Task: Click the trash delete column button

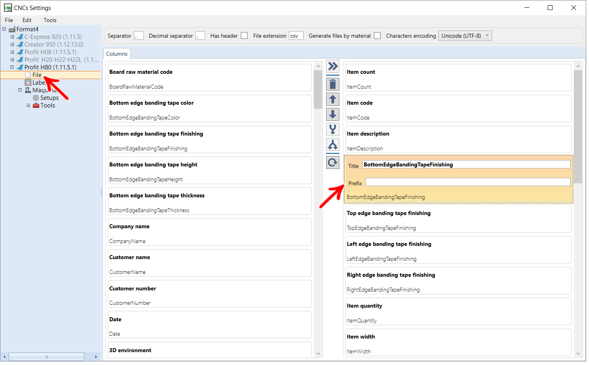Action: (333, 84)
